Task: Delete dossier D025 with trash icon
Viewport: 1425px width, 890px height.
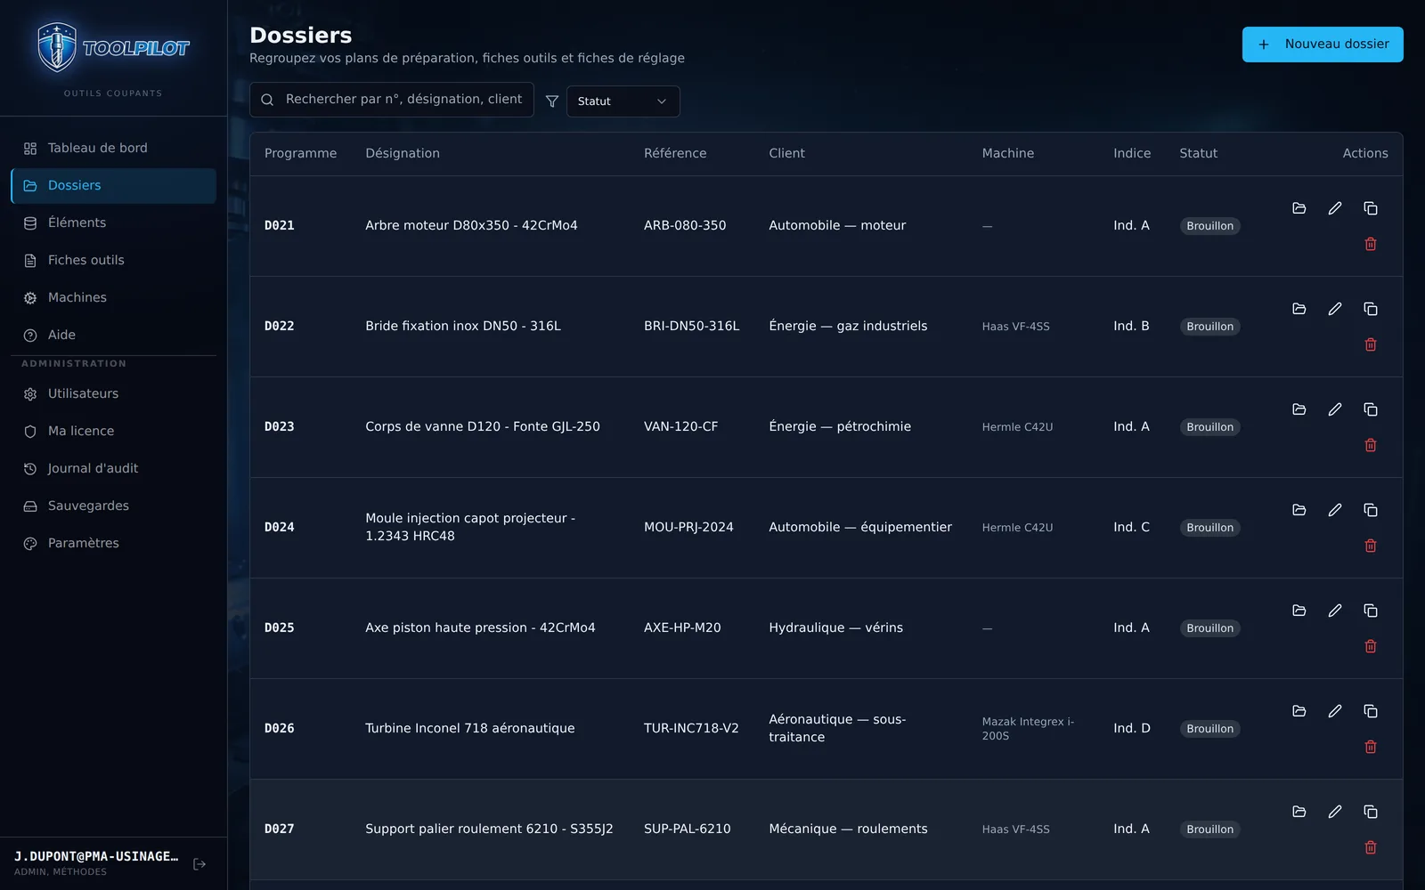Action: (x=1371, y=646)
